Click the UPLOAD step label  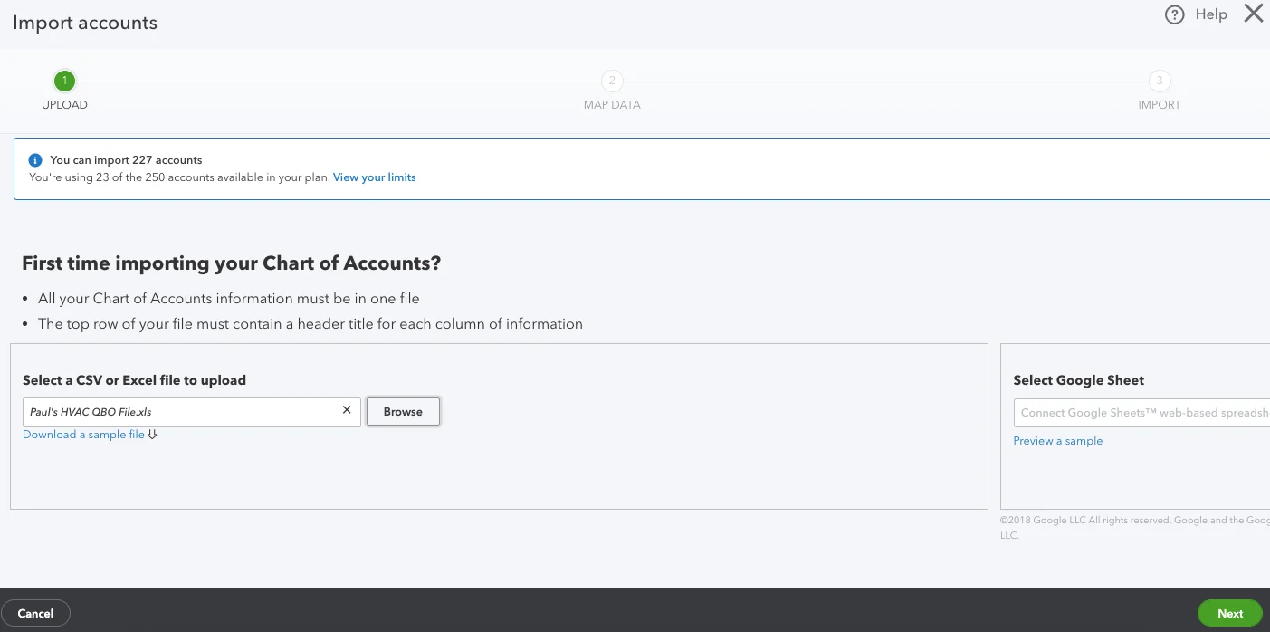pos(64,105)
